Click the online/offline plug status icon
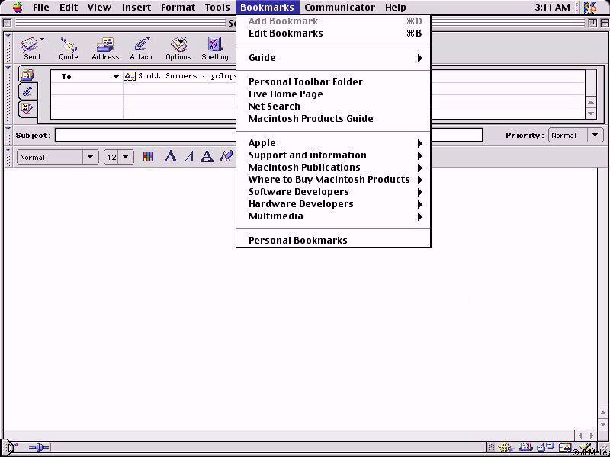The image size is (610, 457). (39, 448)
